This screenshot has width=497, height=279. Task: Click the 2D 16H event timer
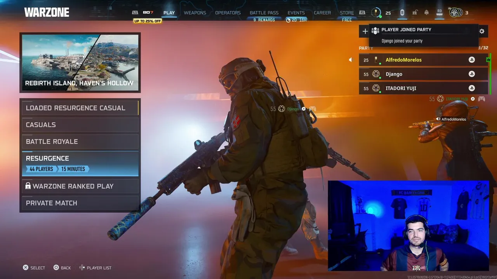pyautogui.click(x=296, y=20)
